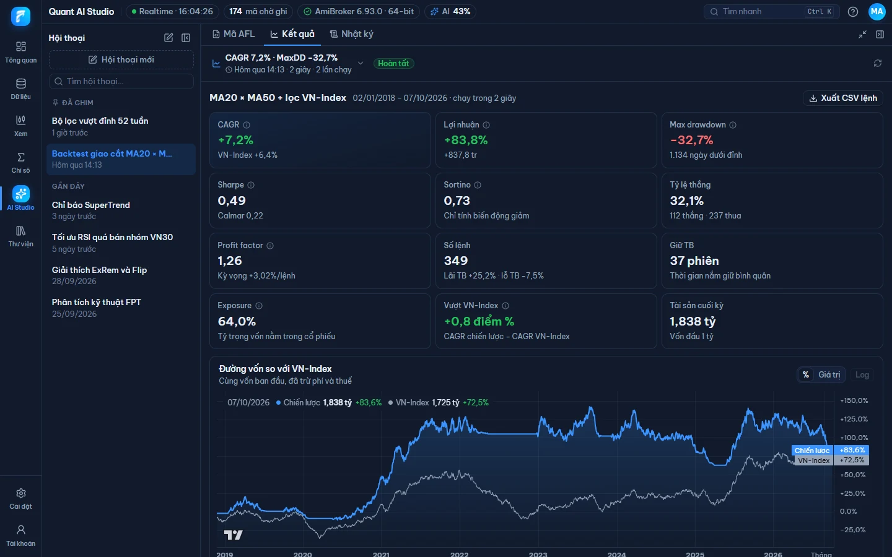Switch chart to Giá trị mode
The height and width of the screenshot is (557, 892).
829,374
